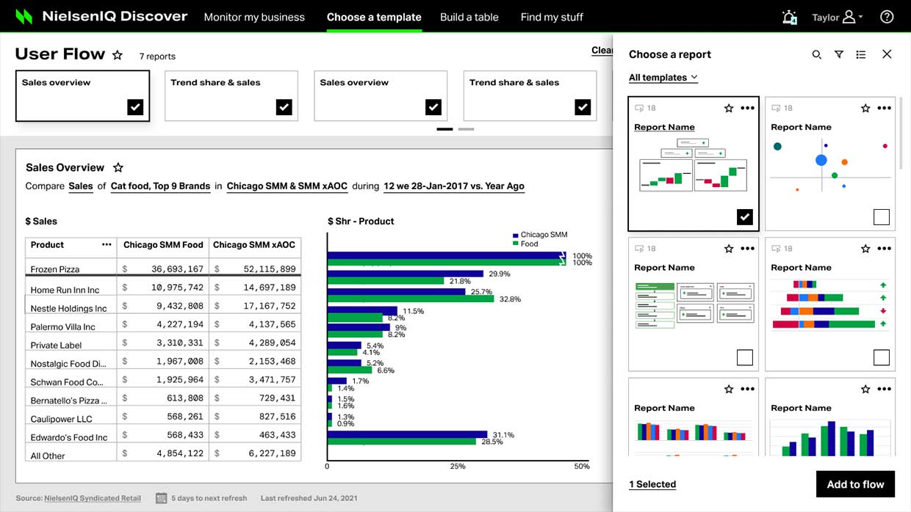Click the Taylor user profile icon

point(849,16)
